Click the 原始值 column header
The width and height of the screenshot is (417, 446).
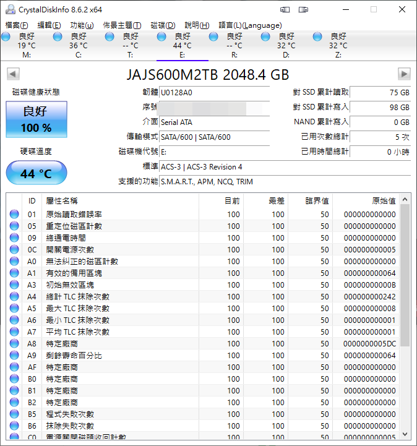(x=366, y=201)
